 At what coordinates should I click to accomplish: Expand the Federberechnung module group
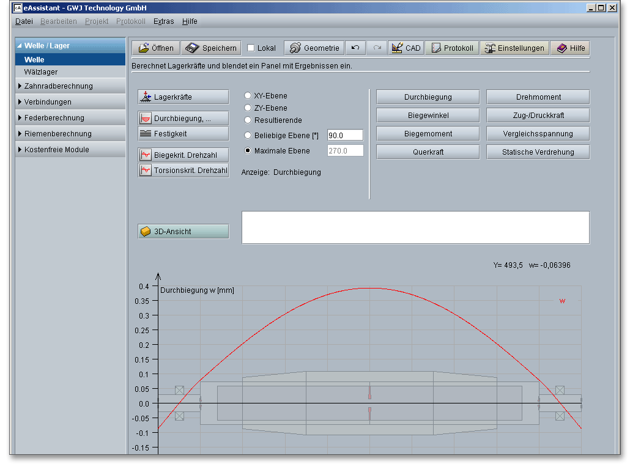click(54, 118)
